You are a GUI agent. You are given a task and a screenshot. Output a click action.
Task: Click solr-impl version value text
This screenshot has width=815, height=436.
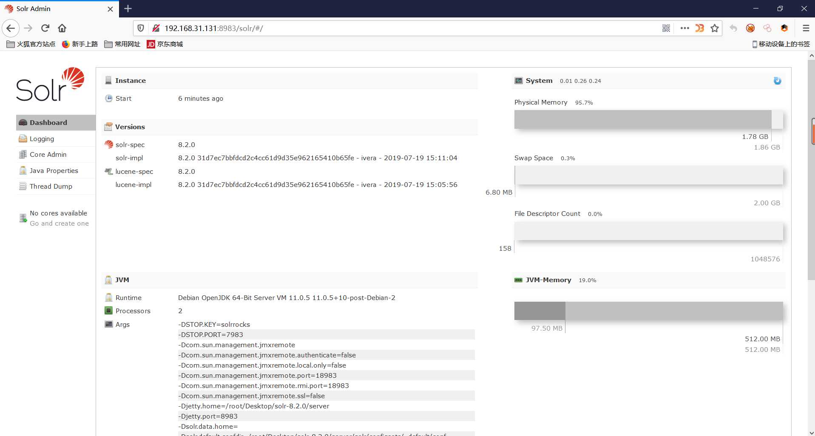pyautogui.click(x=318, y=158)
